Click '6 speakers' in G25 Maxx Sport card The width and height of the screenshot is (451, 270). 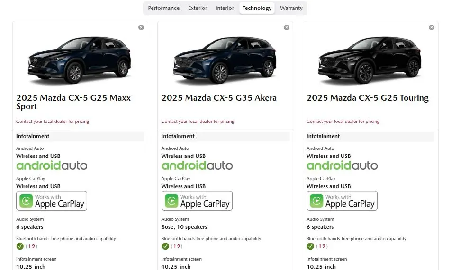click(x=30, y=227)
